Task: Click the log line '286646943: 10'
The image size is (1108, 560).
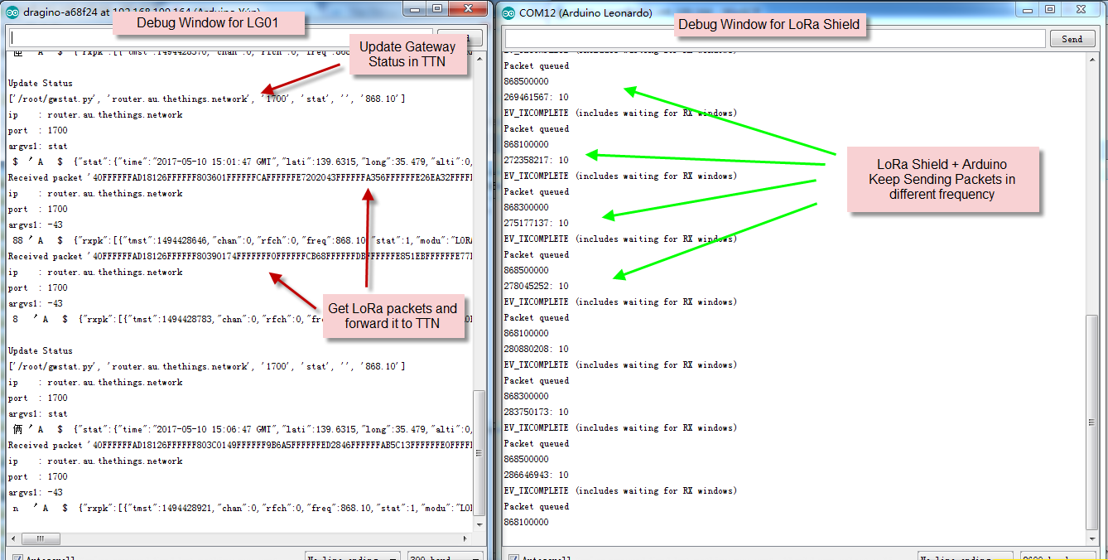Action: pos(536,475)
